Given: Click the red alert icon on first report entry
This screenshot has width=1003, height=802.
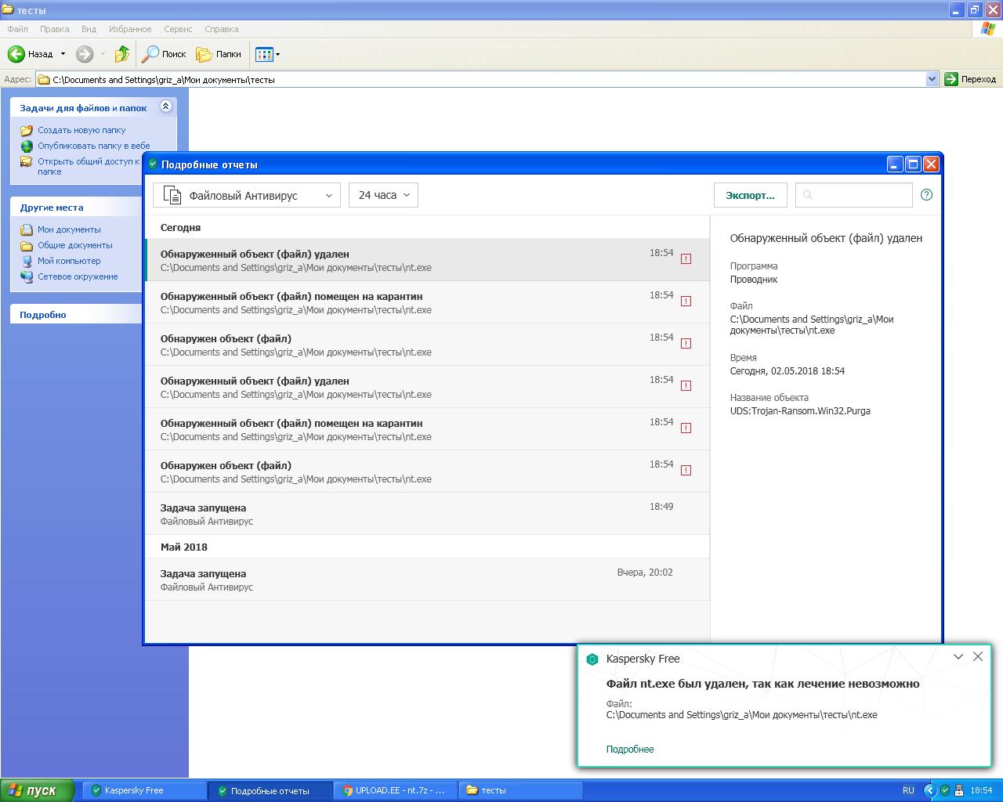Looking at the screenshot, I should point(686,259).
